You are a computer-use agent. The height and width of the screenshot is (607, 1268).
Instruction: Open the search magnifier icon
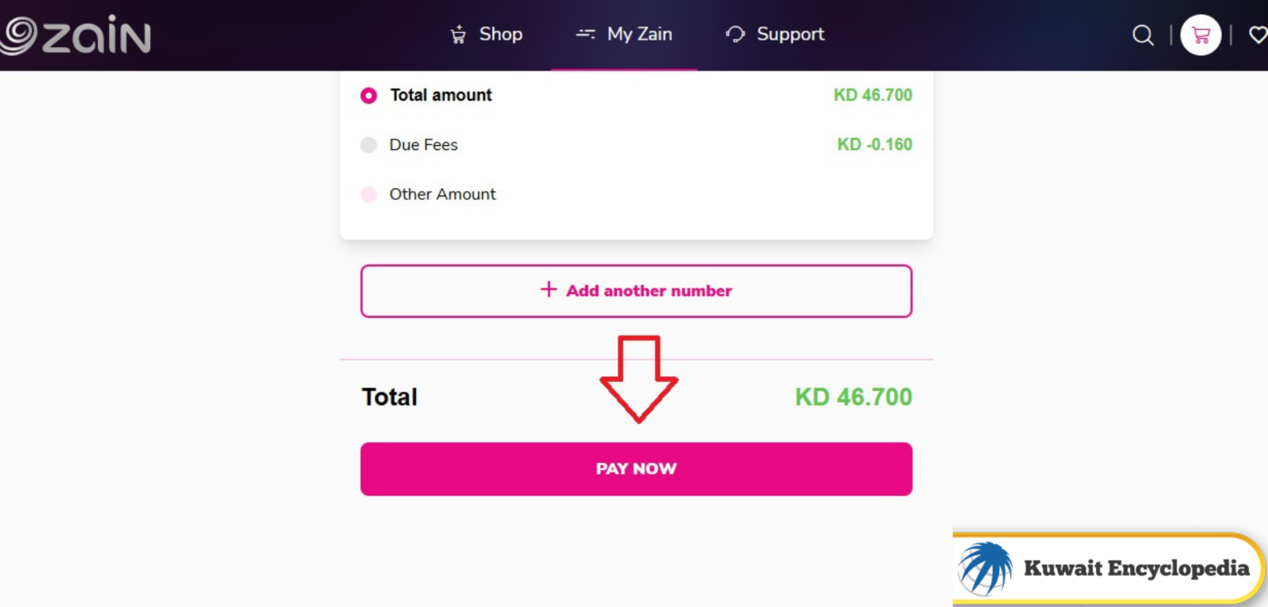pyautogui.click(x=1143, y=35)
